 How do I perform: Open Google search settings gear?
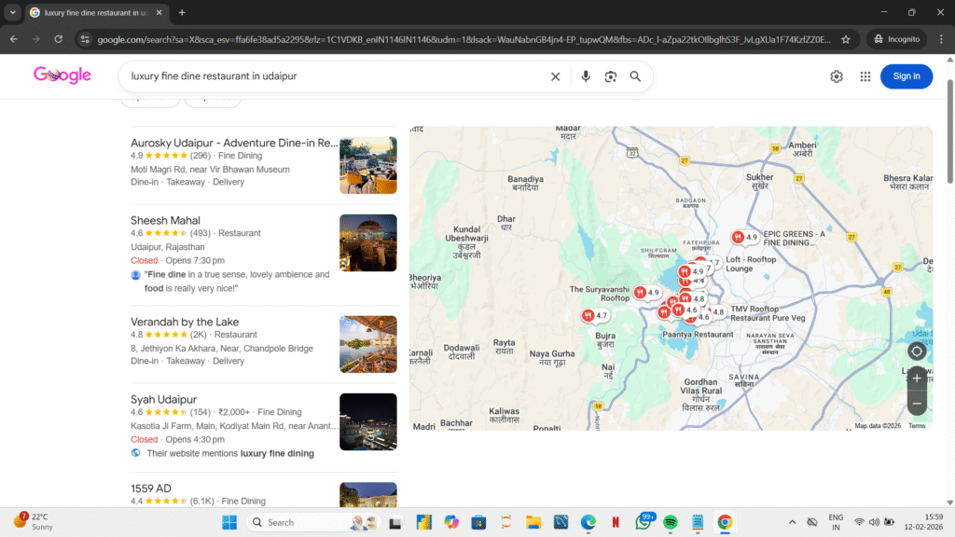point(837,76)
